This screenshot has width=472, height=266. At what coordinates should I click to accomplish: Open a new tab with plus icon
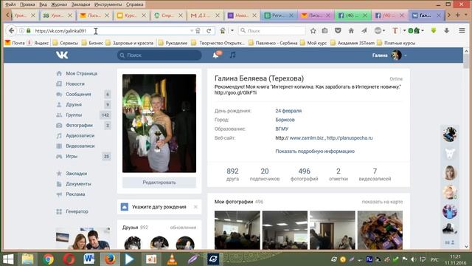click(x=457, y=15)
